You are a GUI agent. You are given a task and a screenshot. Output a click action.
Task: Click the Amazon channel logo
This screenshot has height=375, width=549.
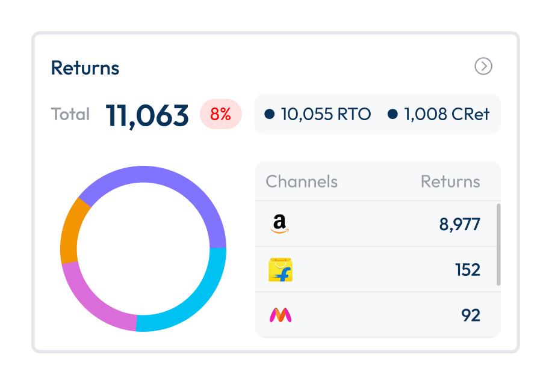(279, 224)
